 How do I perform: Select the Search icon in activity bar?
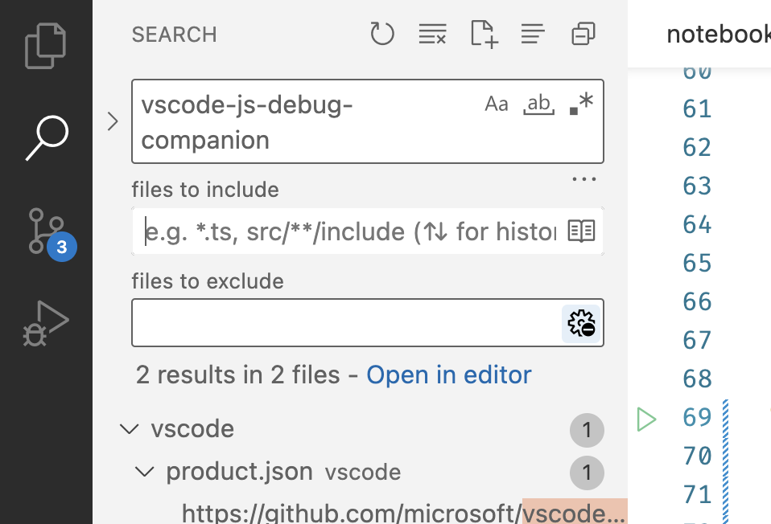46,137
